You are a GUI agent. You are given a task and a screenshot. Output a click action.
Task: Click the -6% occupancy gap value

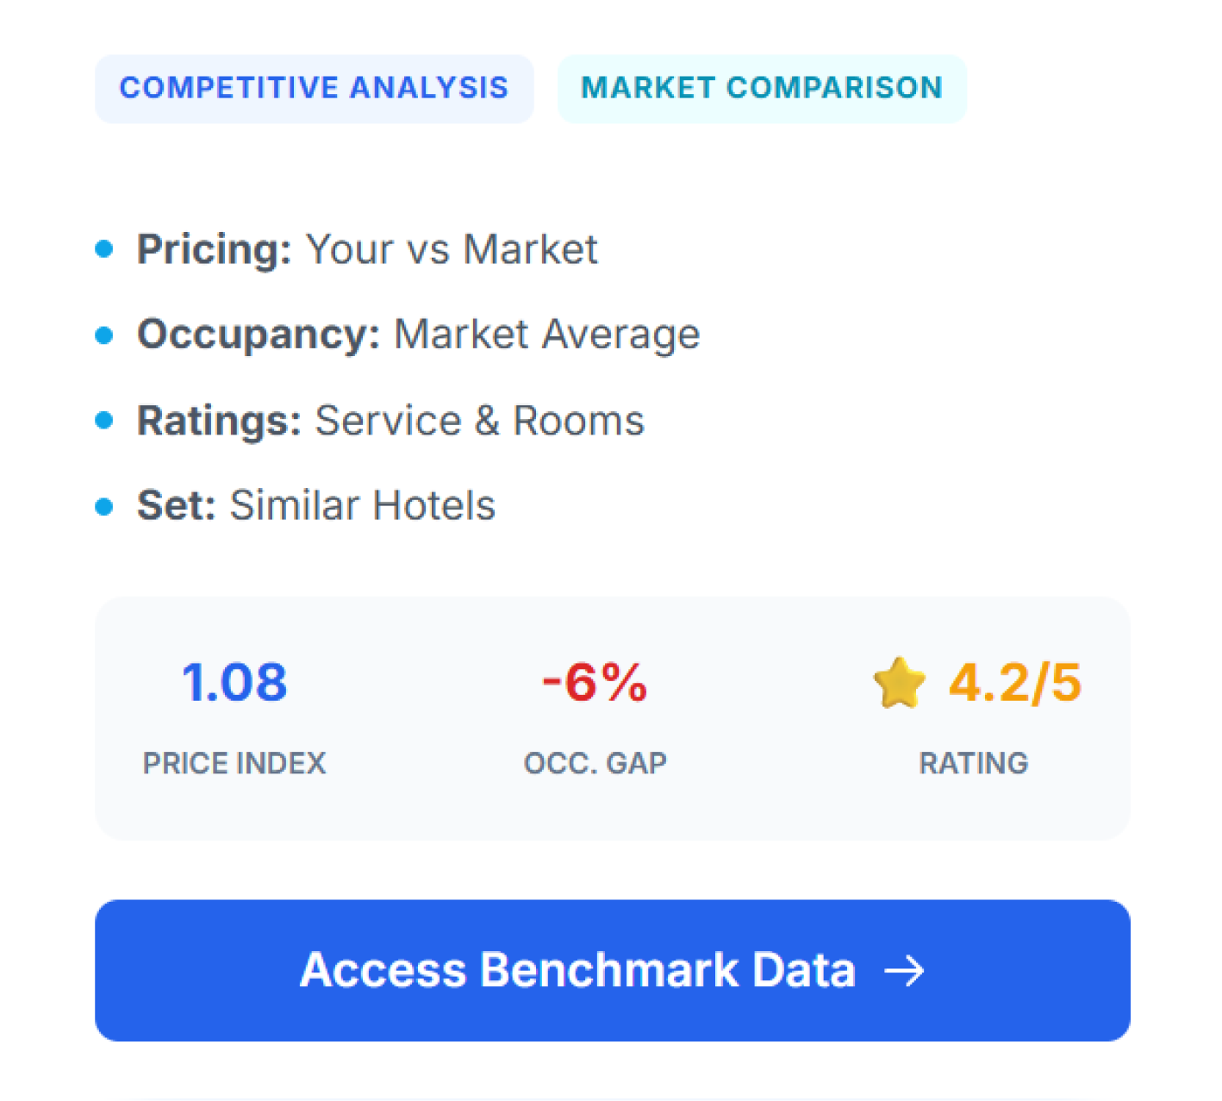pos(595,683)
